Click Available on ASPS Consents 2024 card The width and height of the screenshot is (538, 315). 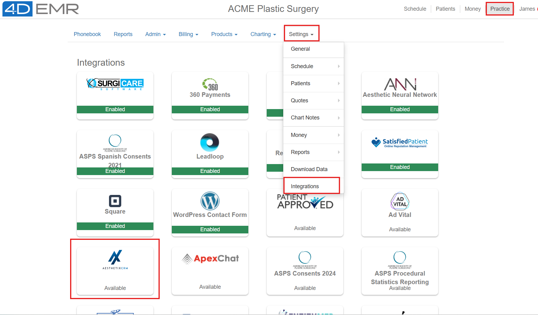[305, 288]
